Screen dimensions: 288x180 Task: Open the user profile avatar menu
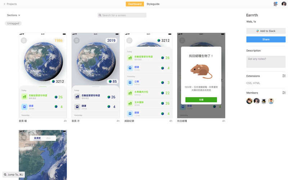pos(284,4)
